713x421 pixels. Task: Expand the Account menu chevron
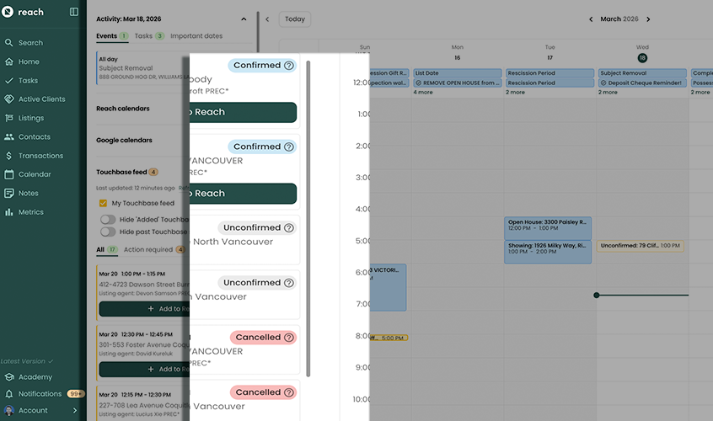75,410
